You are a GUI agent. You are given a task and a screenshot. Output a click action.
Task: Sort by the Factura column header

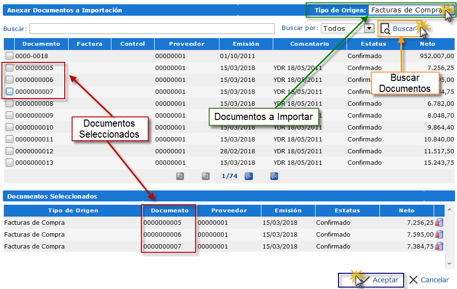(89, 44)
